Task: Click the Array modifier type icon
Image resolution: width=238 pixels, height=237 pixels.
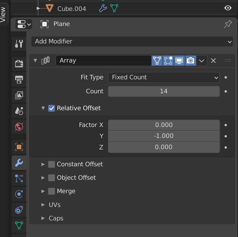Action: (x=45, y=61)
